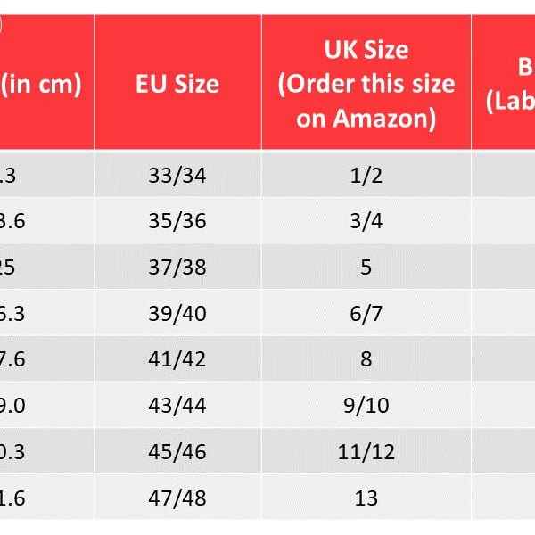Viewport: 535px width, 535px height.
Task: Select the 45/46 EU size cell
Action: point(177,452)
